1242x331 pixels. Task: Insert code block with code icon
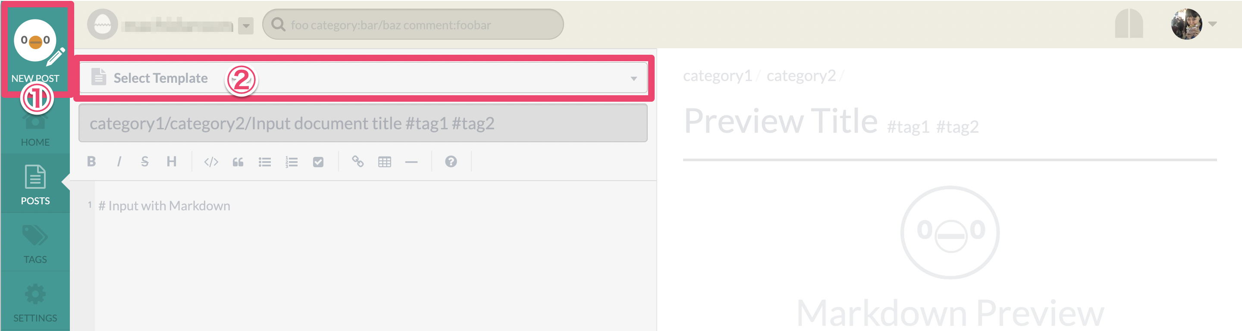[211, 162]
